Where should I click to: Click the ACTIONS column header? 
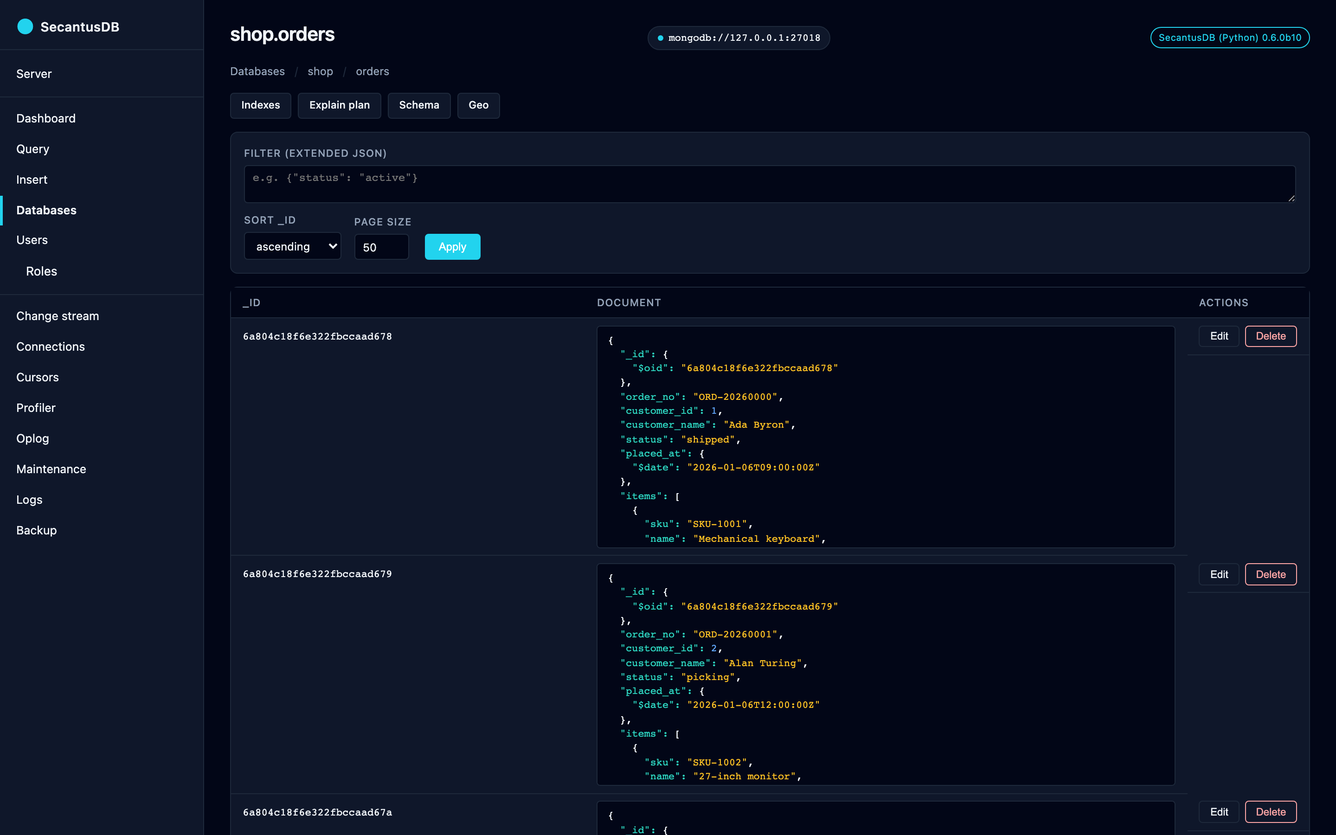coord(1223,302)
